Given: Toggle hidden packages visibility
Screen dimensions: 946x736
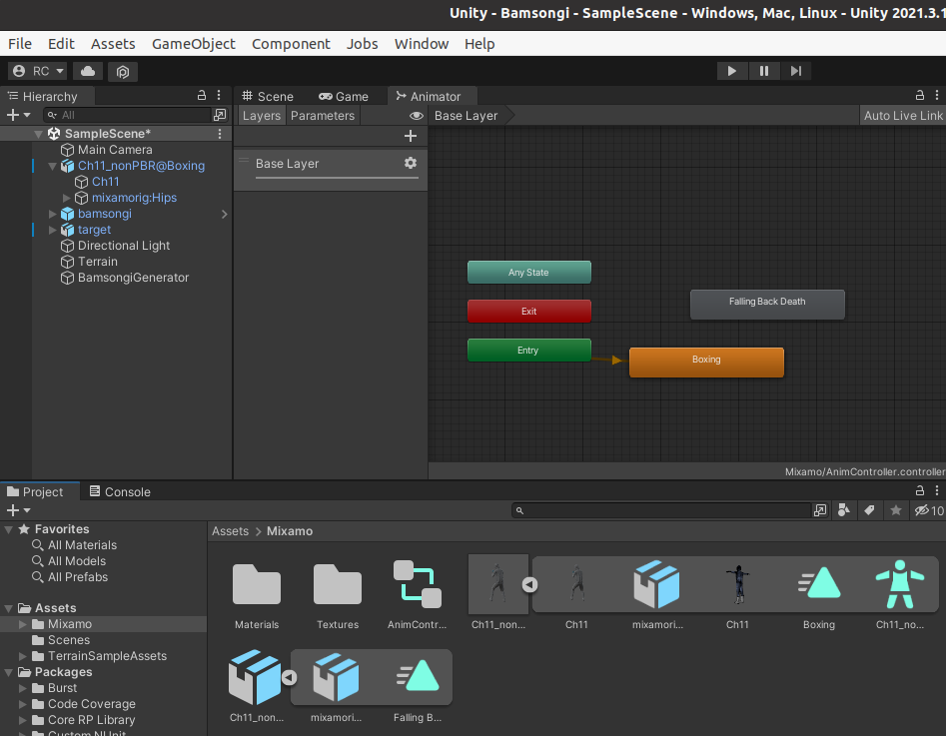Looking at the screenshot, I should [x=928, y=510].
